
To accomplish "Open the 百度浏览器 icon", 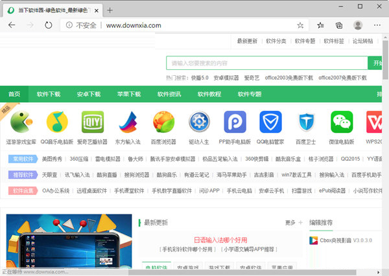I will [x=163, y=122].
